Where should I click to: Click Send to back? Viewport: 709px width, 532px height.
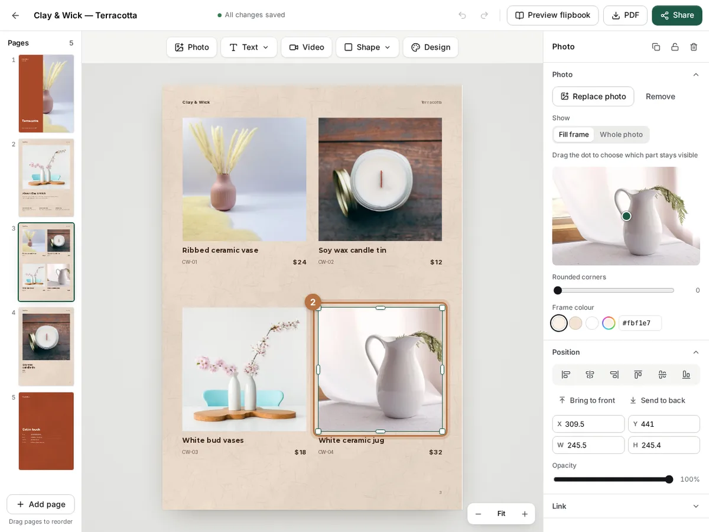pos(657,400)
